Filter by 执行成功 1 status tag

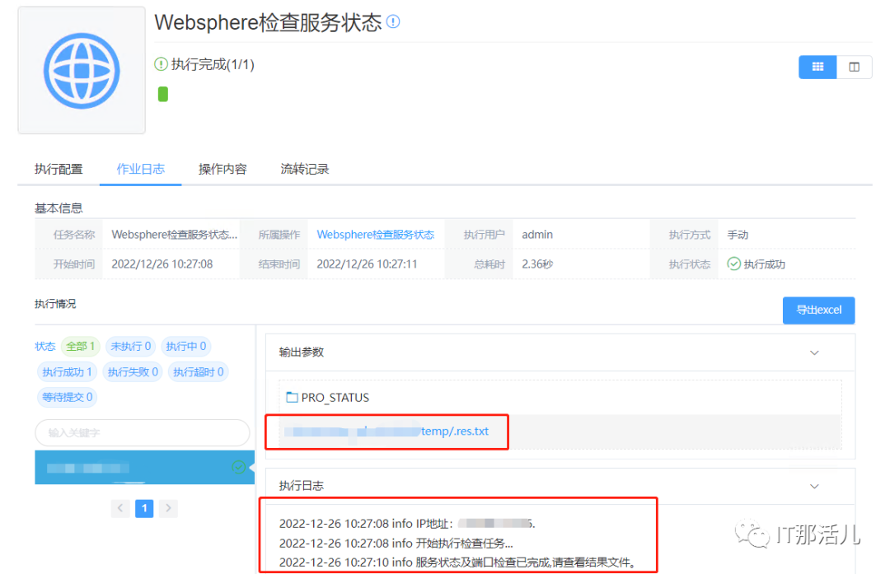point(67,372)
